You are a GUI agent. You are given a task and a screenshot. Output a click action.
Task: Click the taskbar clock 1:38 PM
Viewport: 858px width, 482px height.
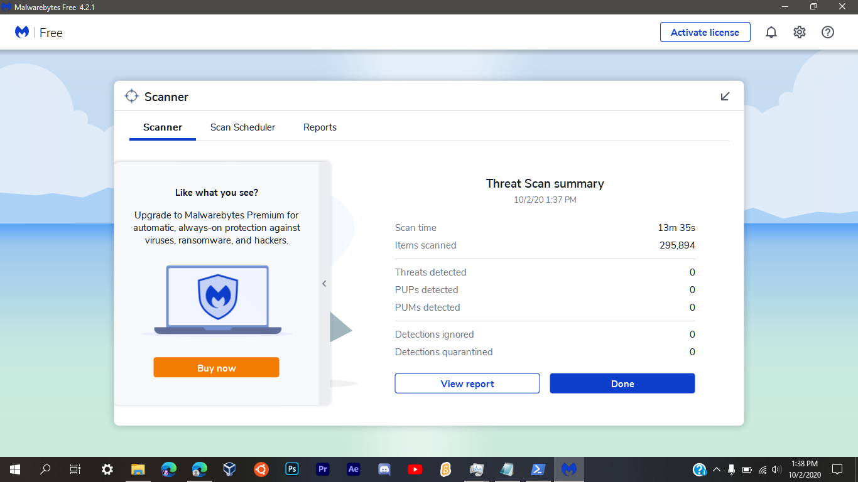[805, 464]
